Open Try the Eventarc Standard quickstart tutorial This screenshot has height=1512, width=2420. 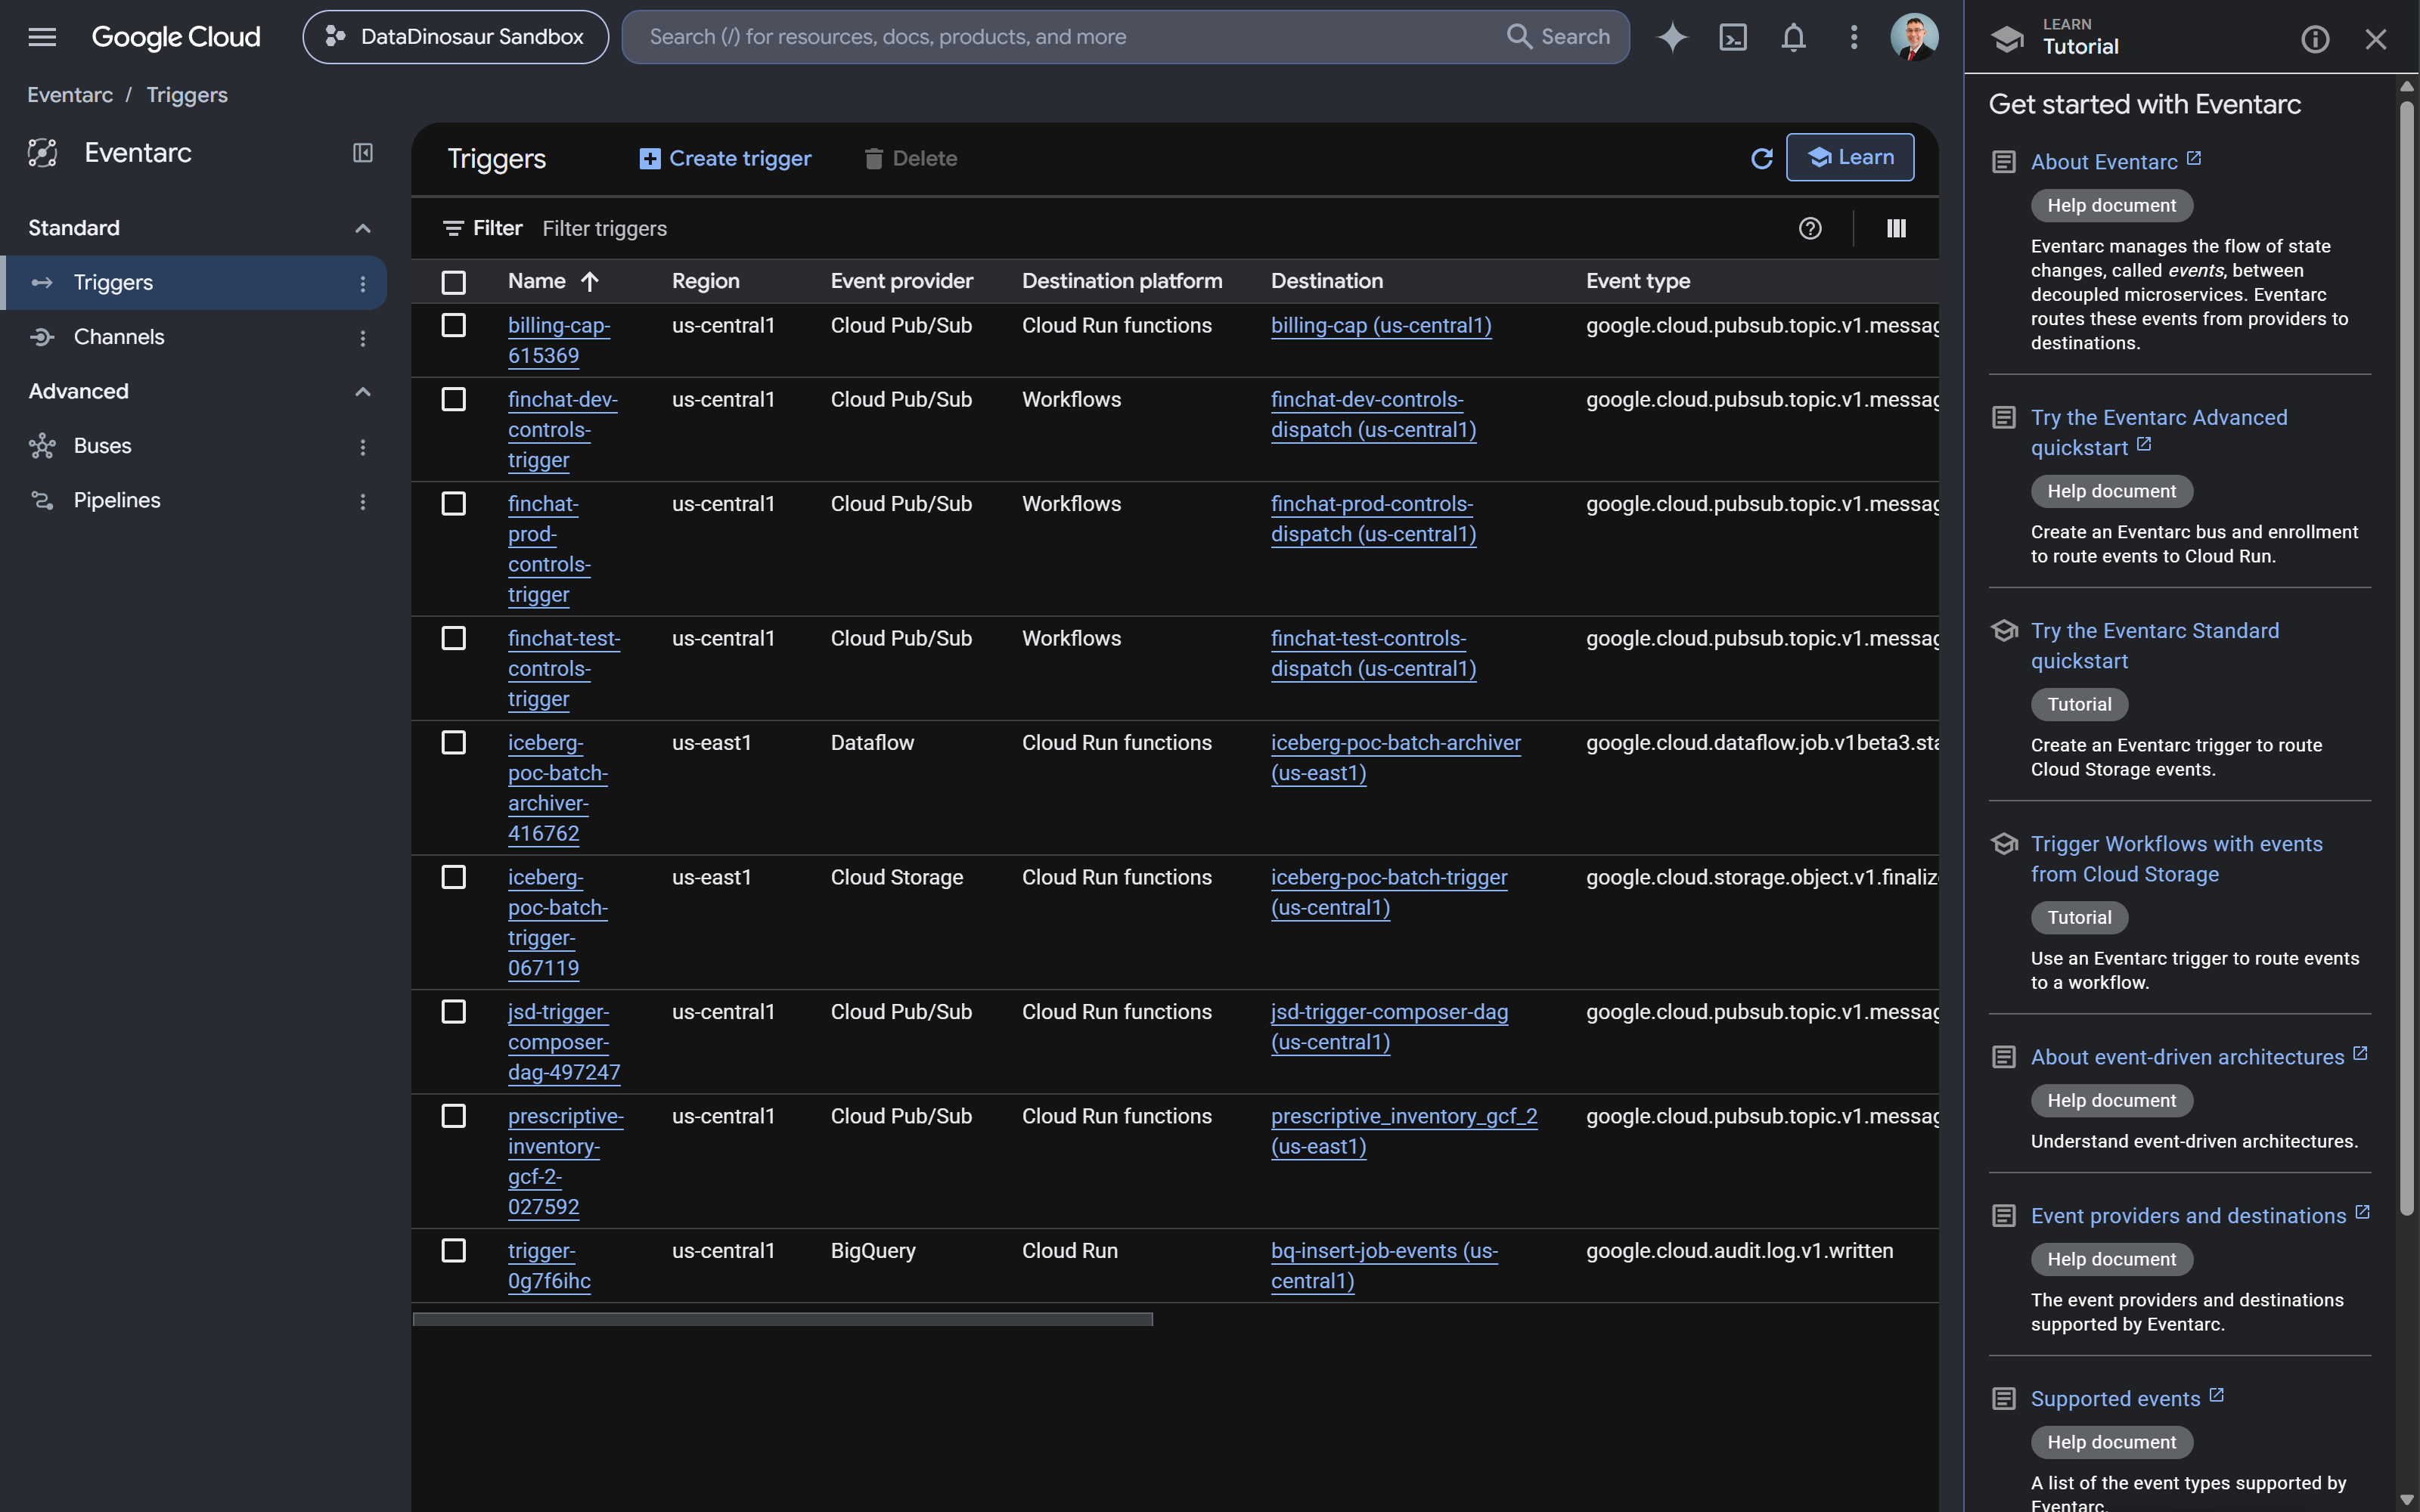2155,646
